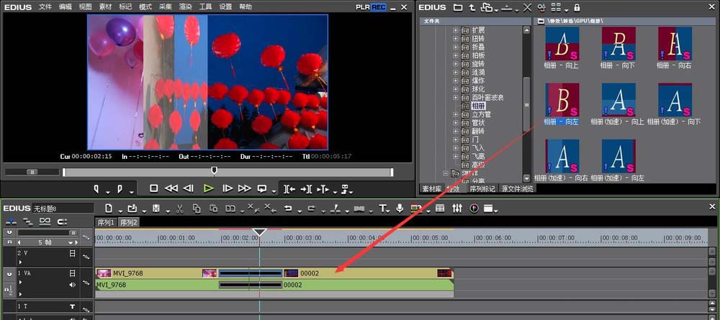720x320 pixels.
Task: Expand the 1 VA track triangle
Action: click(x=20, y=283)
